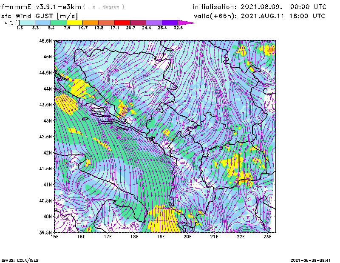
Task: Click the green legend swatch (5.4–7.9 m/s)
Action: tap(59, 23)
